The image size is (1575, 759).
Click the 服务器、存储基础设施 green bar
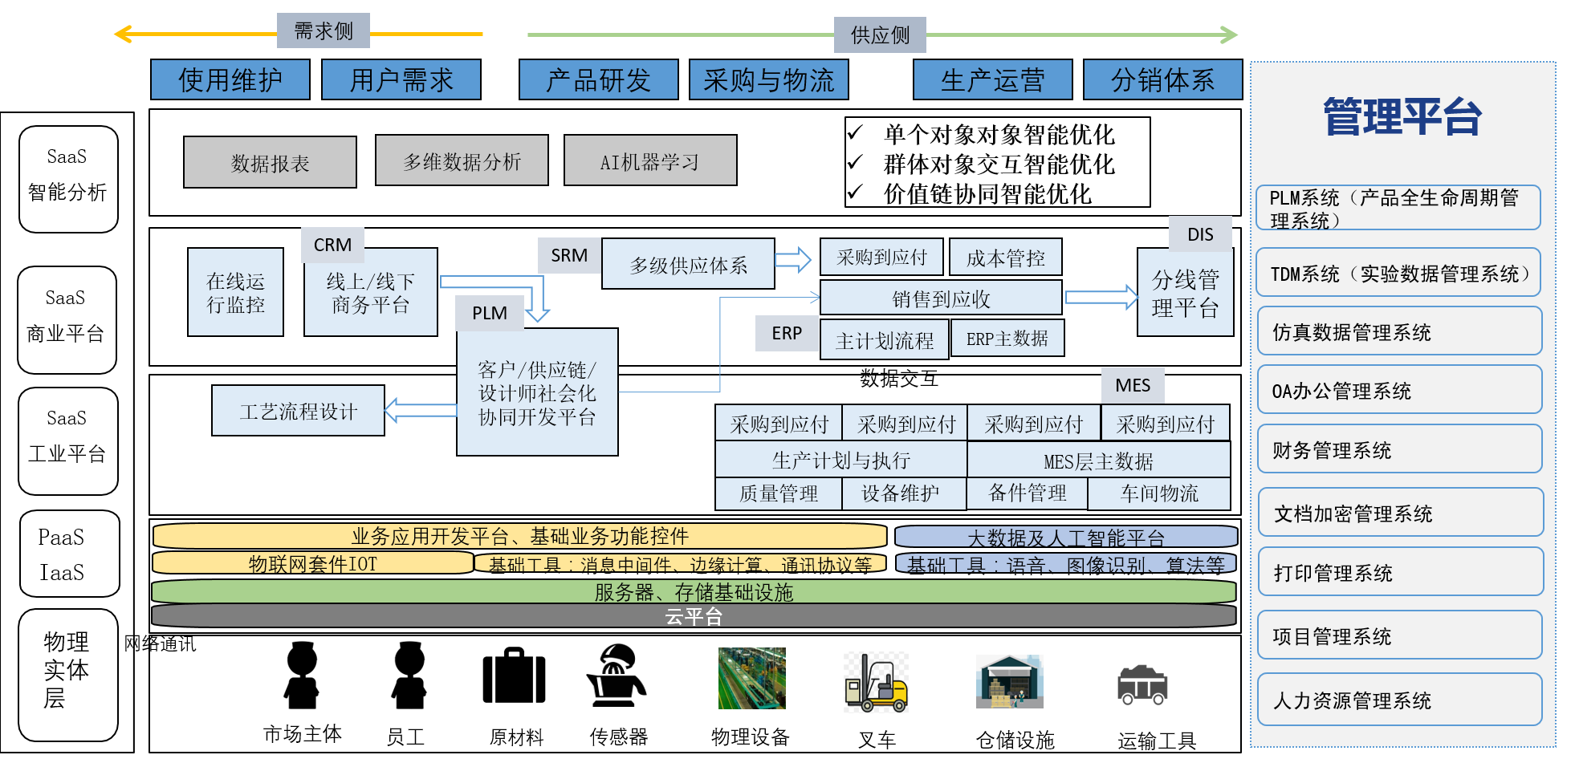click(694, 591)
